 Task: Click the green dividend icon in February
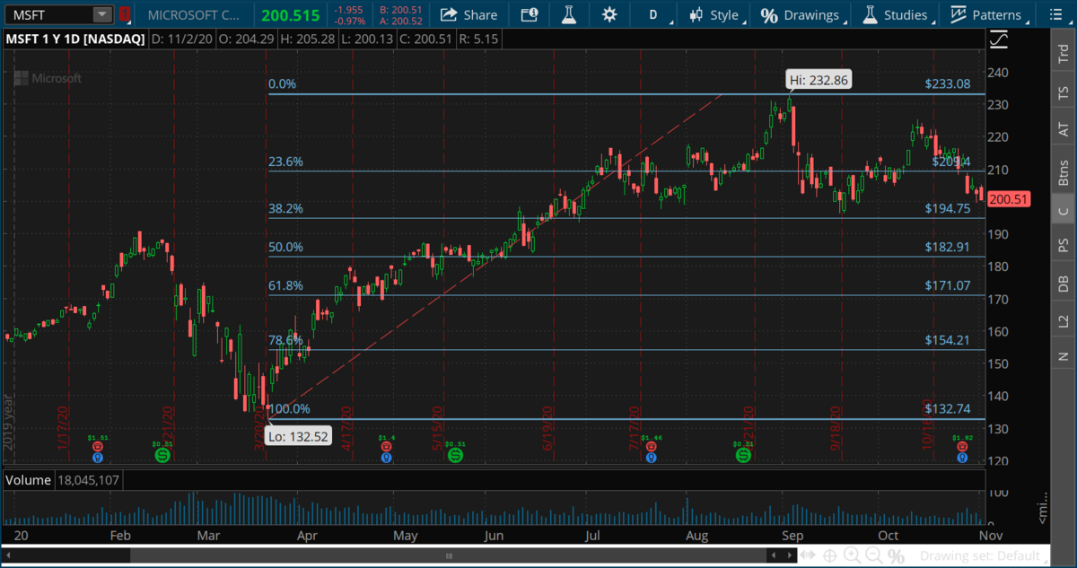tap(162, 456)
